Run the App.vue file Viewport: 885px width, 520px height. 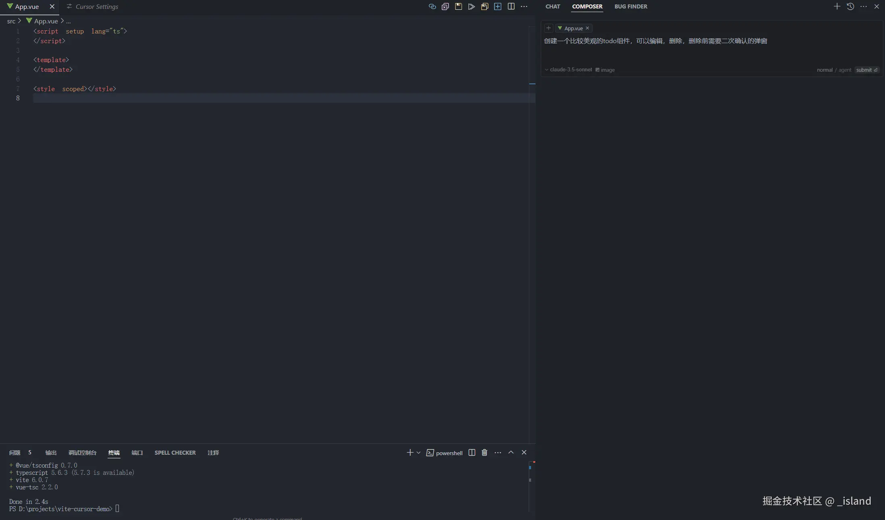click(471, 6)
